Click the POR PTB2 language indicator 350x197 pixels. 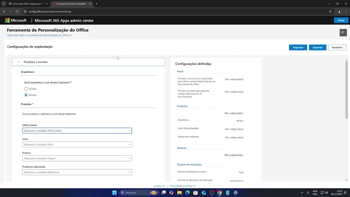[x=315, y=193]
